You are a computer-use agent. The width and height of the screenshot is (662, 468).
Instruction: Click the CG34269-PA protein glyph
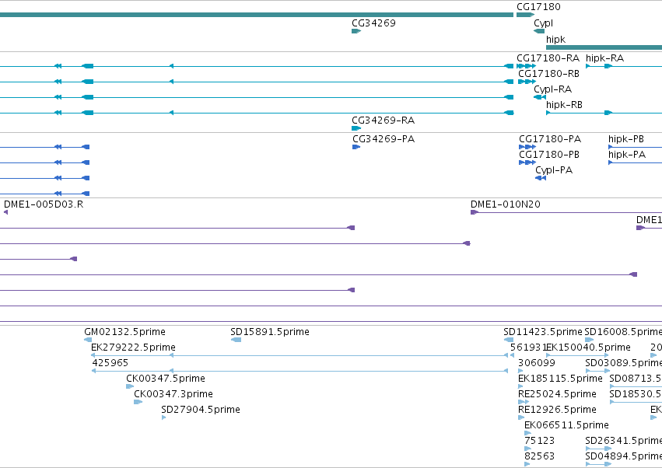pyautogui.click(x=356, y=147)
